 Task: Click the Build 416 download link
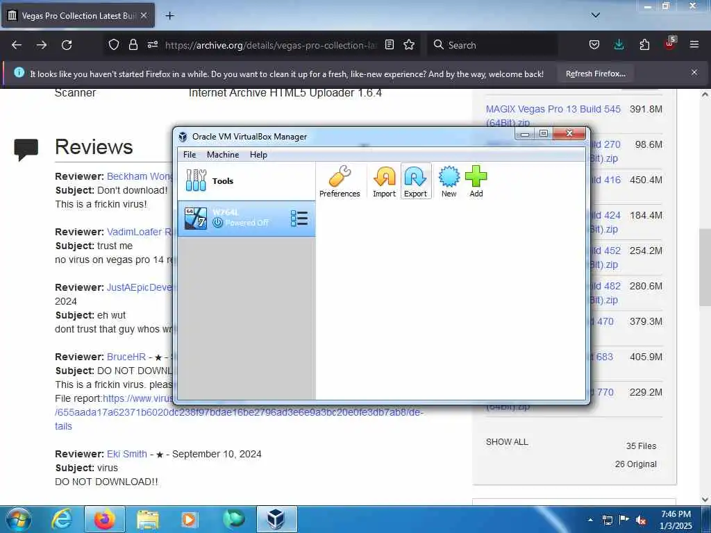click(605, 180)
